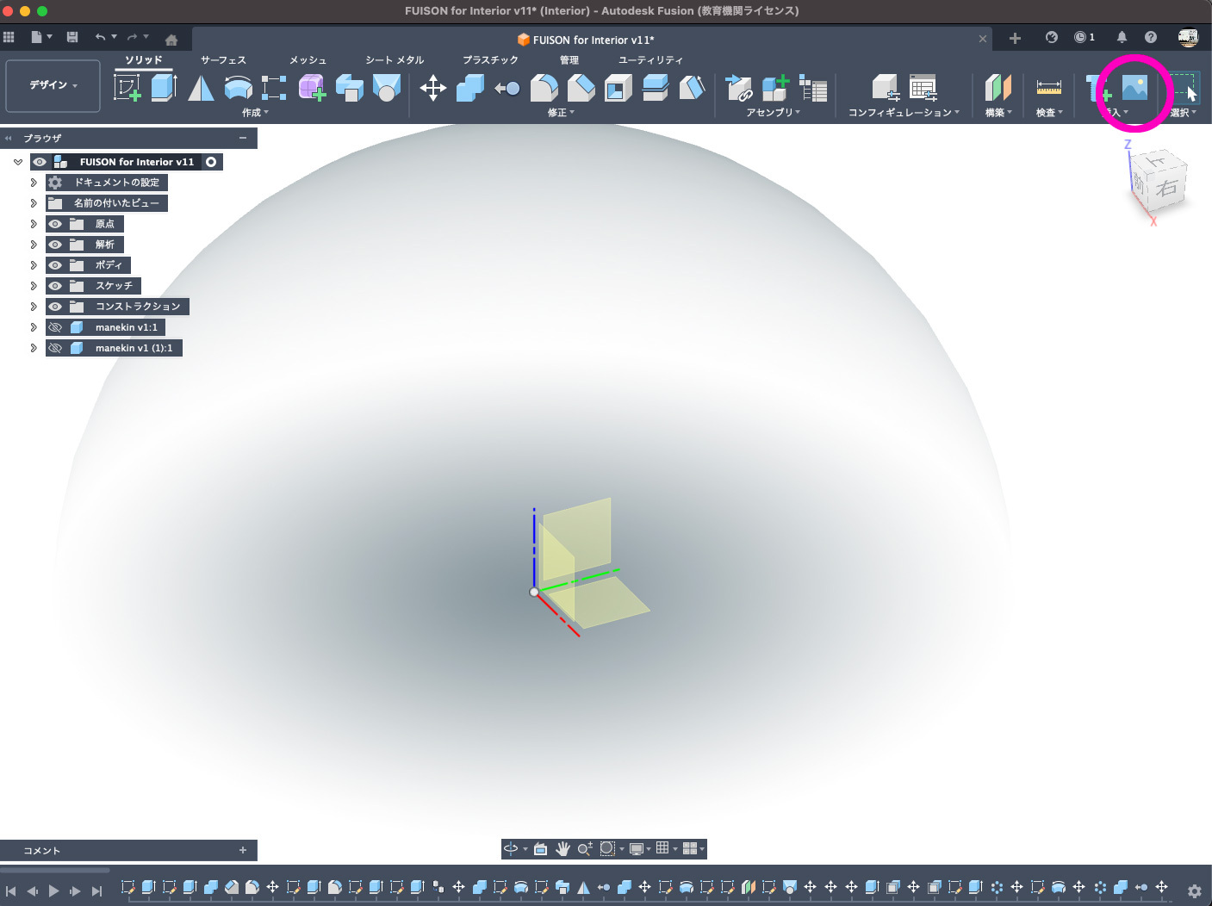This screenshot has width=1212, height=906.
Task: Toggle visibility of the スケッチ folder
Action: [x=55, y=286]
